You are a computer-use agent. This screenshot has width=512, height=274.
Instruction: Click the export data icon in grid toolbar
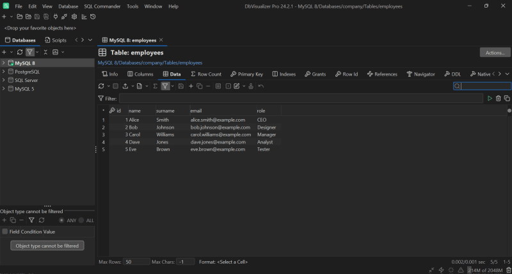[x=125, y=86]
